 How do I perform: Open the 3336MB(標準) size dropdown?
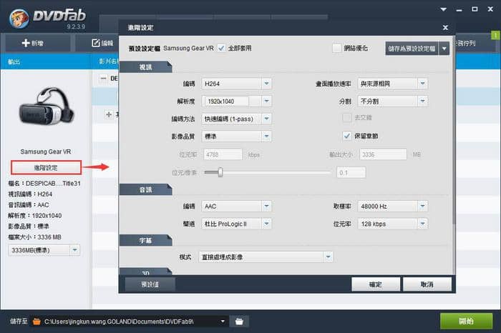tap(44, 250)
